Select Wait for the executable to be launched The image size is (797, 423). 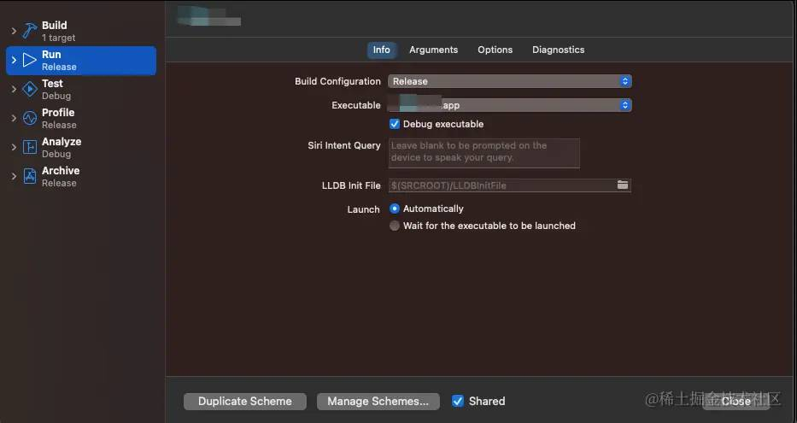(x=395, y=226)
